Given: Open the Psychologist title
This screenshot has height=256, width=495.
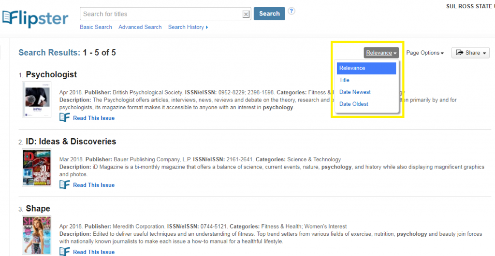Looking at the screenshot, I should click(x=51, y=74).
